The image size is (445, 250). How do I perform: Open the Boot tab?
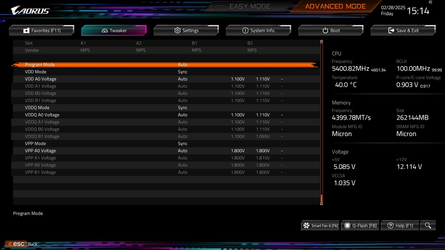331,31
